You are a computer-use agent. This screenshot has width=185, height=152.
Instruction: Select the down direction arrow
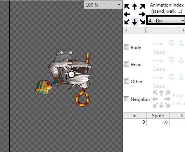[x=135, y=22]
